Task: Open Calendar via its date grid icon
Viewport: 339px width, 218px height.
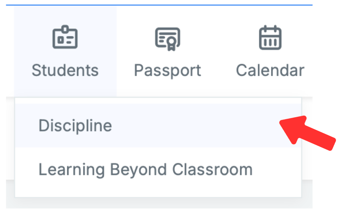Action: (270, 38)
